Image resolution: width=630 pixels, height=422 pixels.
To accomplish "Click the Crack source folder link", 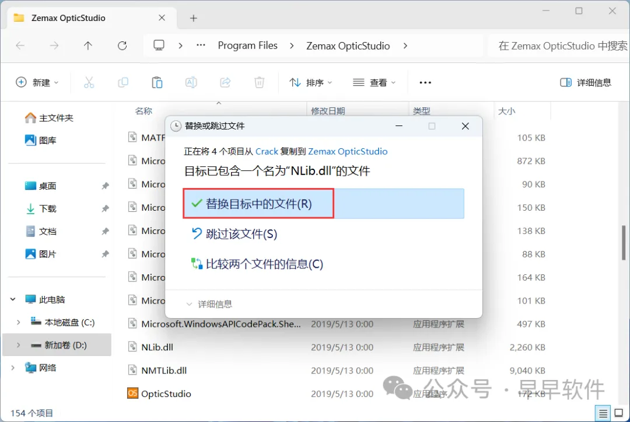I will tap(267, 152).
